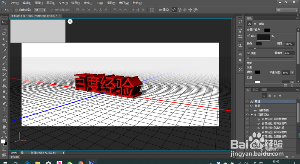
Task: Open the 滤镜(T) menu
Action: (x=88, y=3)
